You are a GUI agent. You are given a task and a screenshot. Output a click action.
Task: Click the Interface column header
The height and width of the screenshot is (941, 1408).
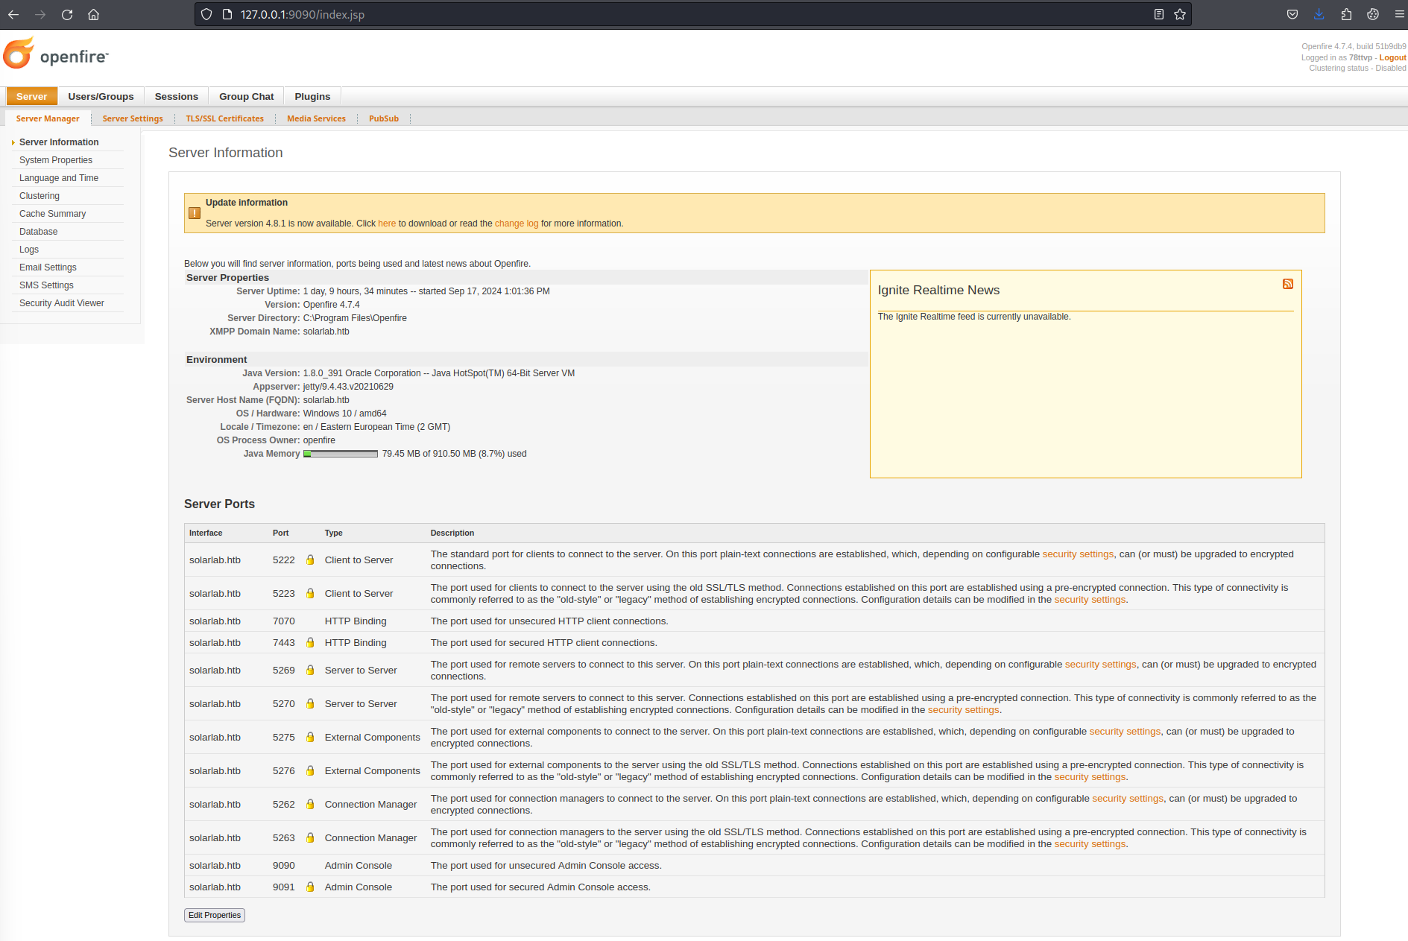coord(206,533)
